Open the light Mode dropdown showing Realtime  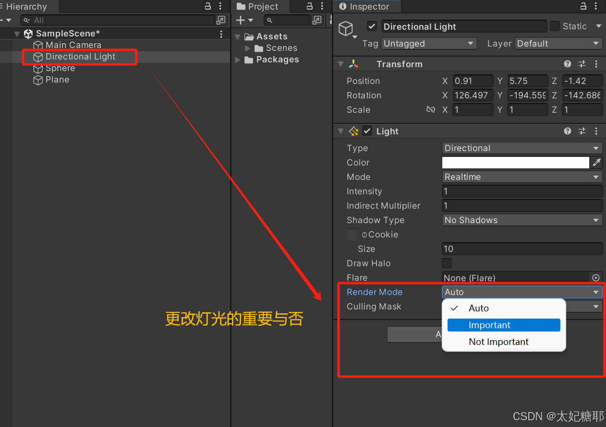[x=522, y=177]
